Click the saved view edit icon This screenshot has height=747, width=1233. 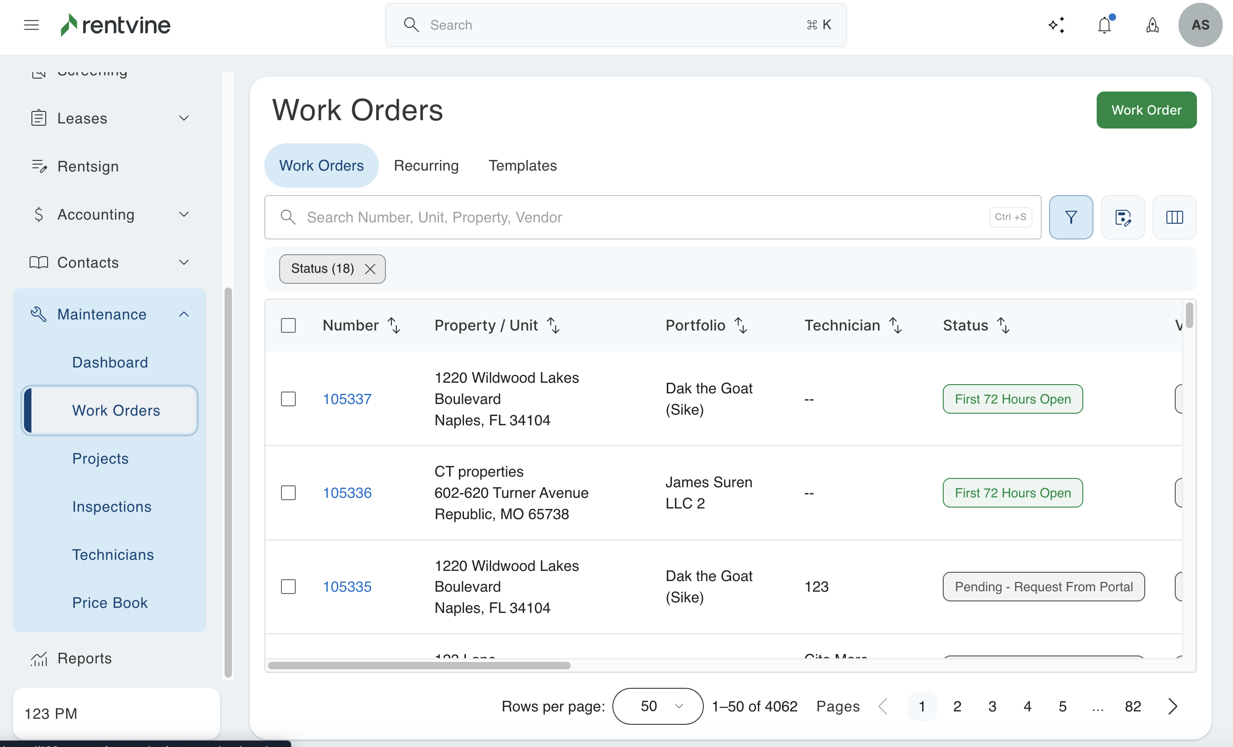pos(1123,217)
